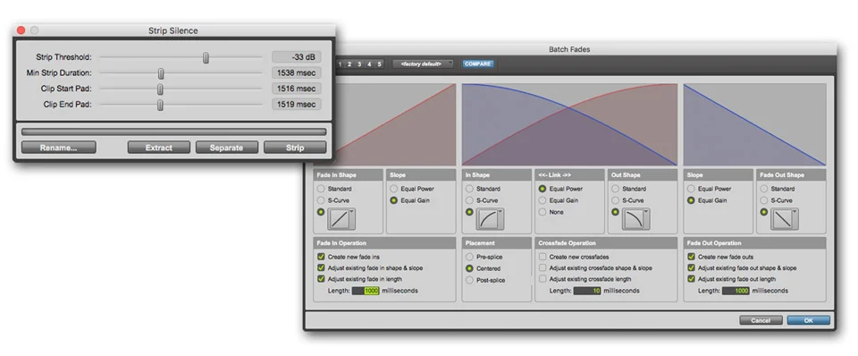The width and height of the screenshot is (858, 356).
Task: Open the crossfade Out Shape curve dropdown arrow
Action: 647,212
